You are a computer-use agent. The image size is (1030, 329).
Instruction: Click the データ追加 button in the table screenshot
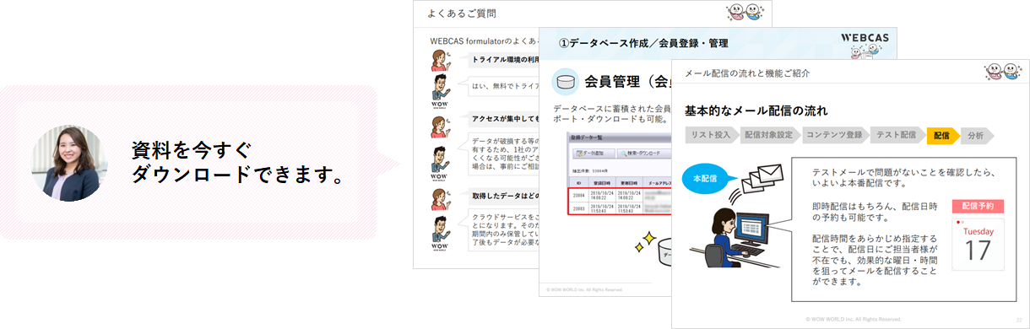pyautogui.click(x=593, y=154)
